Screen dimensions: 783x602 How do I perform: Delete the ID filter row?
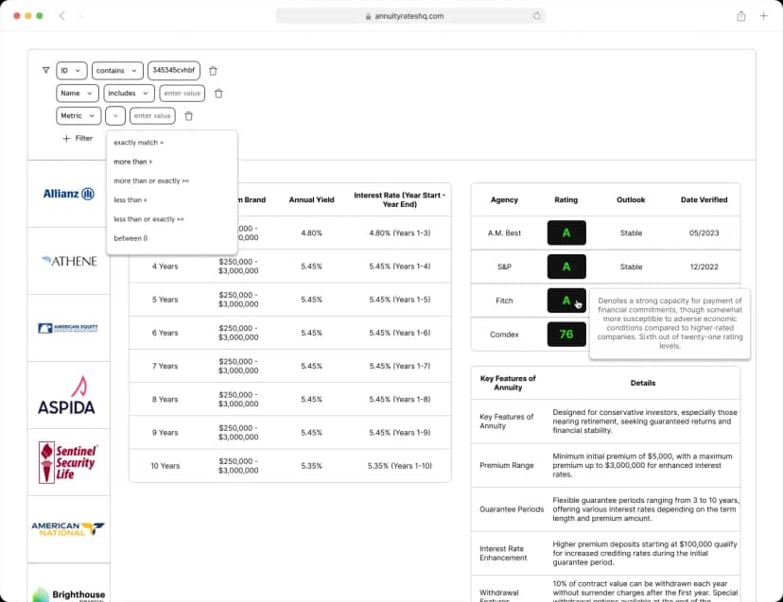(213, 71)
